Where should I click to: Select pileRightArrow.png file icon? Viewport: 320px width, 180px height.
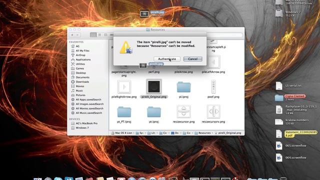[124, 86]
